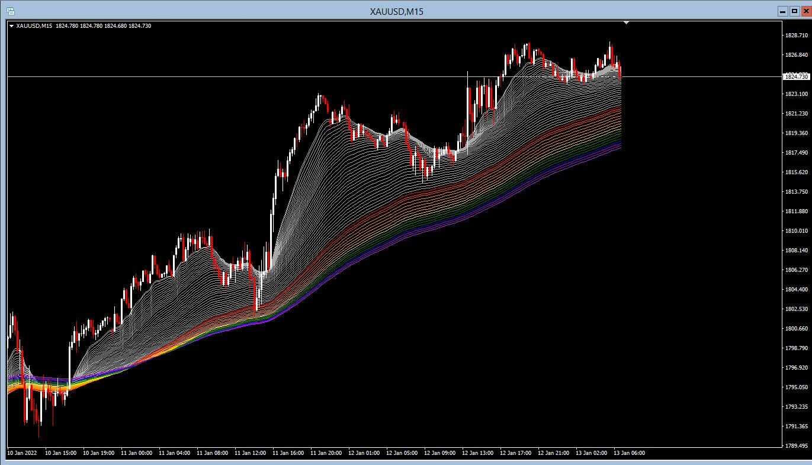Click the 10 Jan 15:00 time label
Viewport: 812px width, 465px height.
(x=61, y=453)
